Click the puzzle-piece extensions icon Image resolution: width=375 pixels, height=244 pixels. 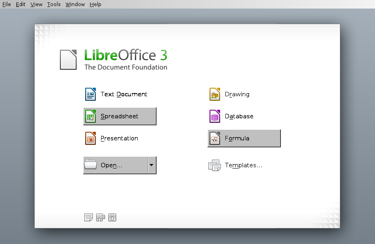[100, 217]
